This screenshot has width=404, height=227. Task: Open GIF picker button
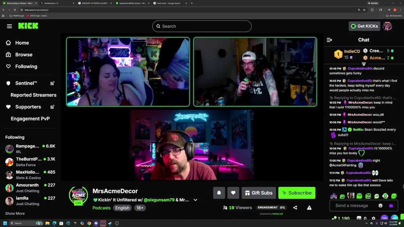pos(395,218)
